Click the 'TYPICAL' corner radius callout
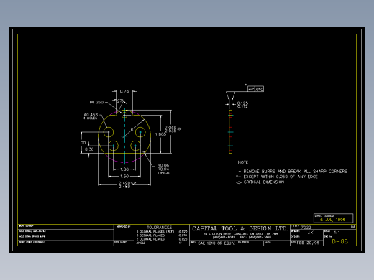Viewport: 374px width, 280px height. pos(164,173)
